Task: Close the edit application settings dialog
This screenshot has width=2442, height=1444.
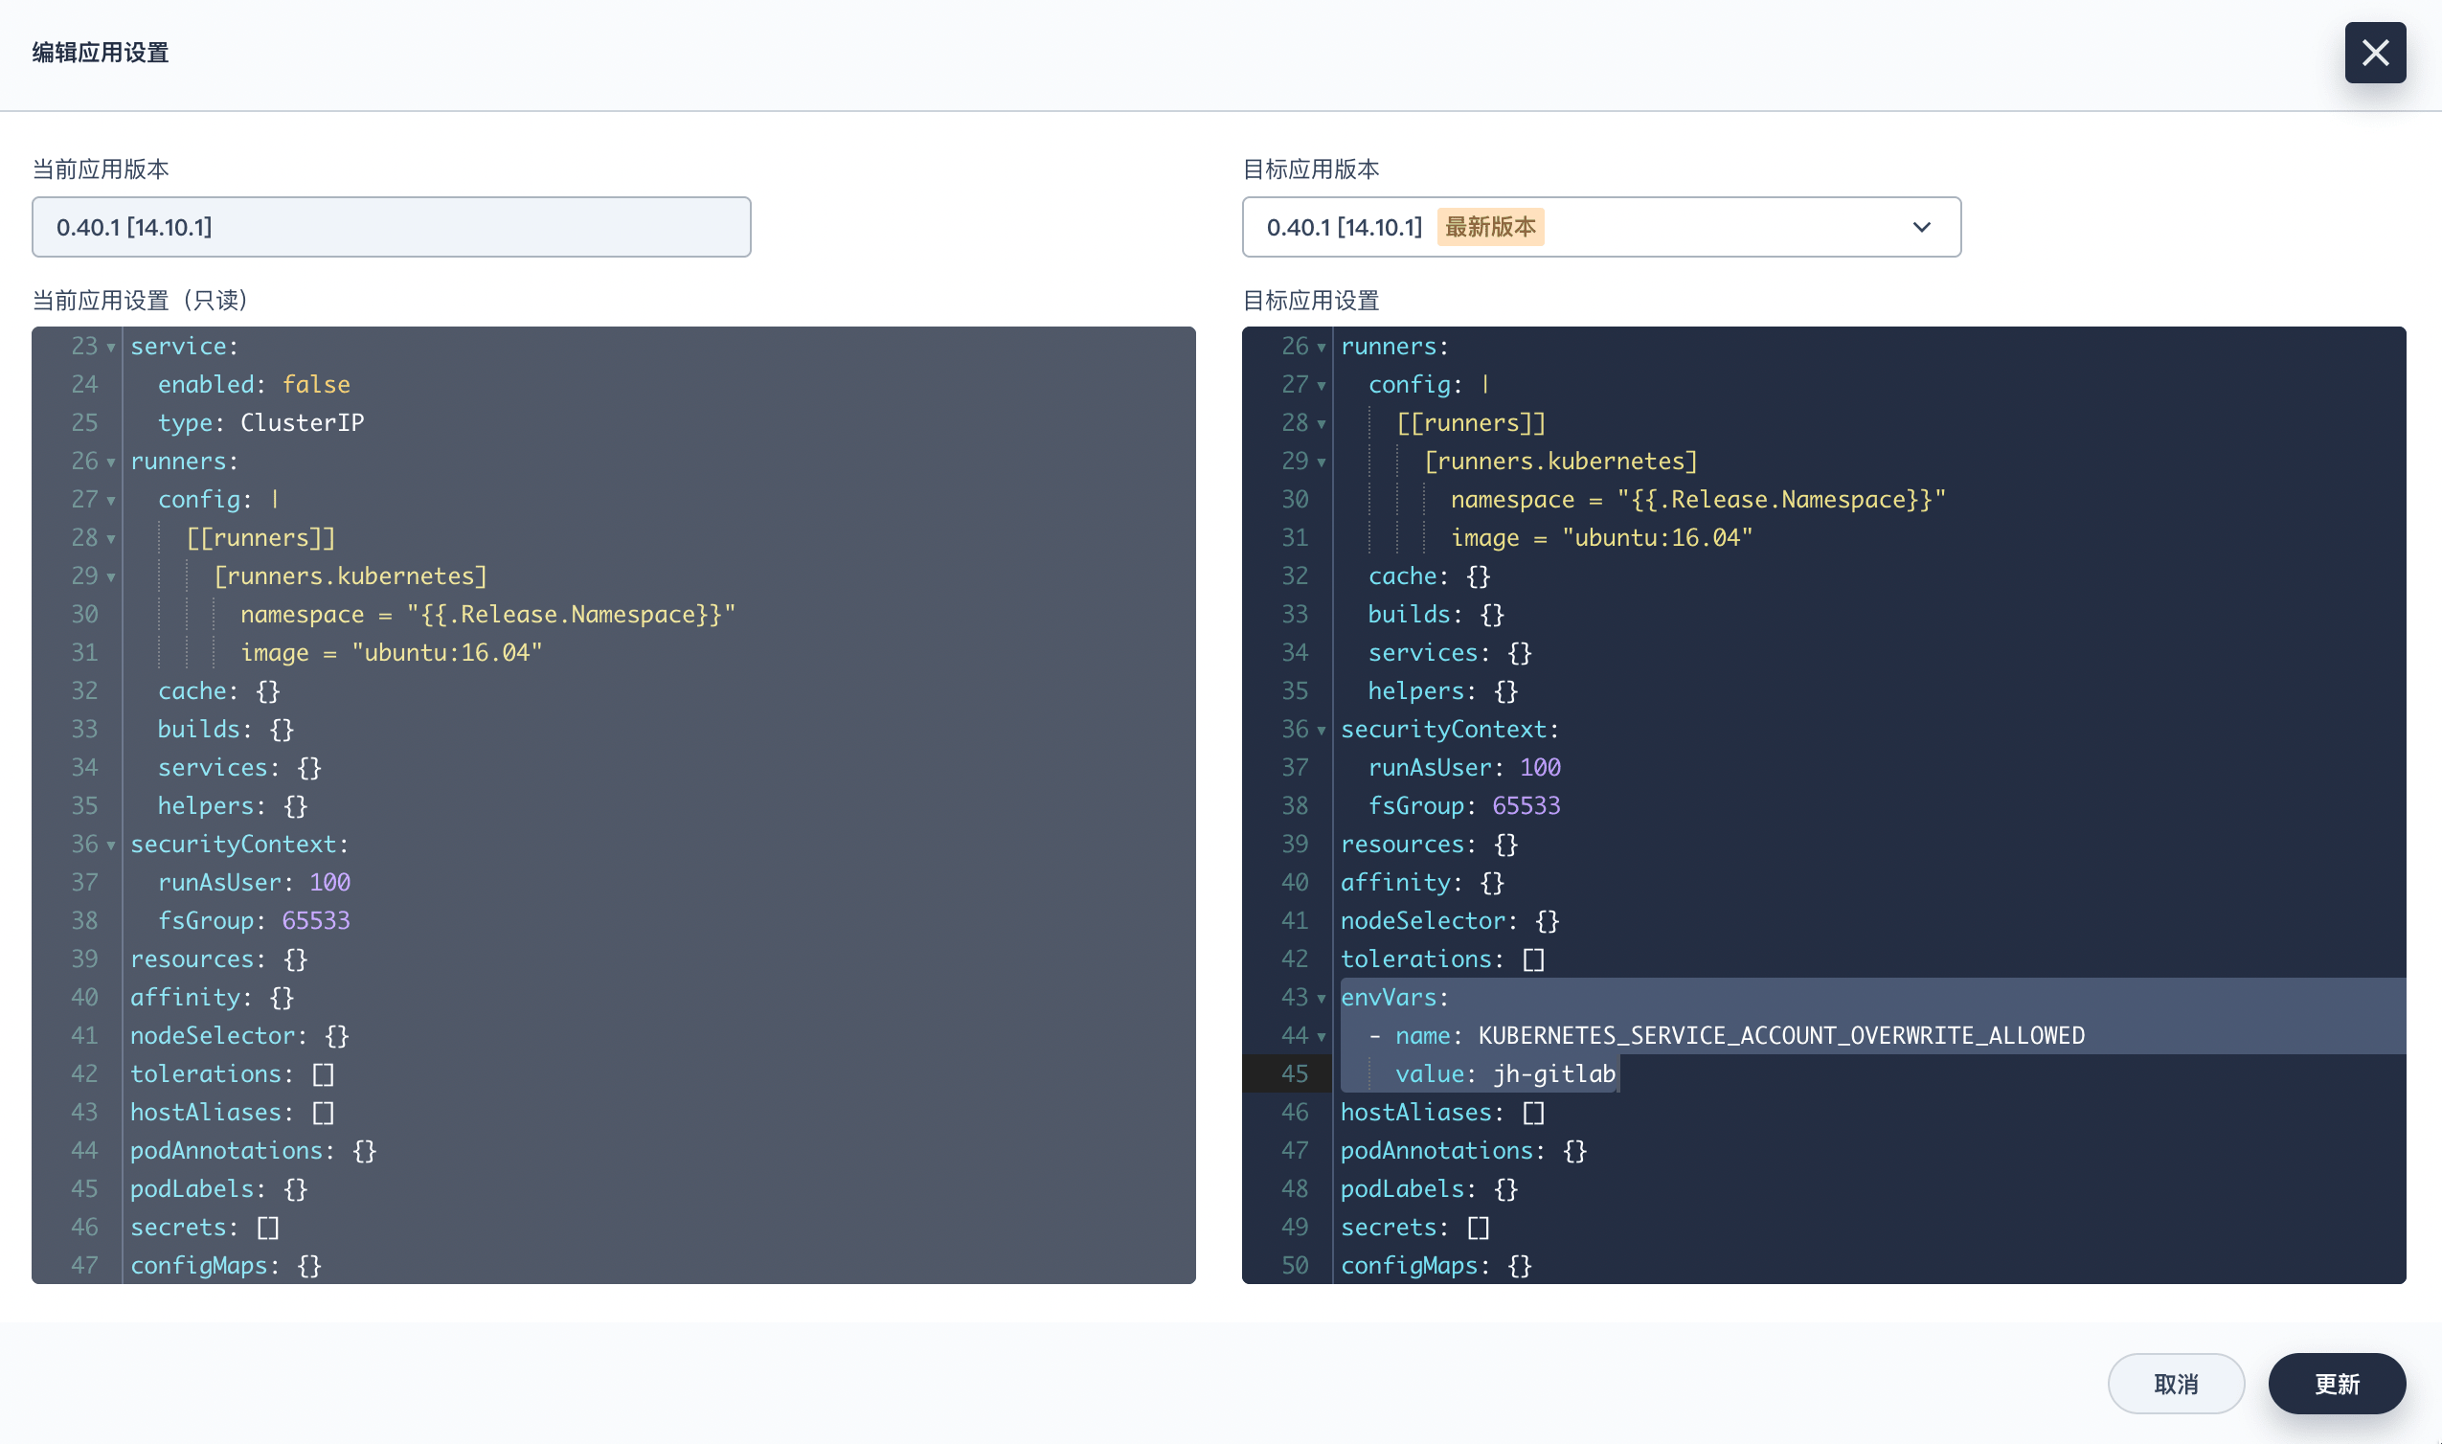Action: pyautogui.click(x=2374, y=53)
